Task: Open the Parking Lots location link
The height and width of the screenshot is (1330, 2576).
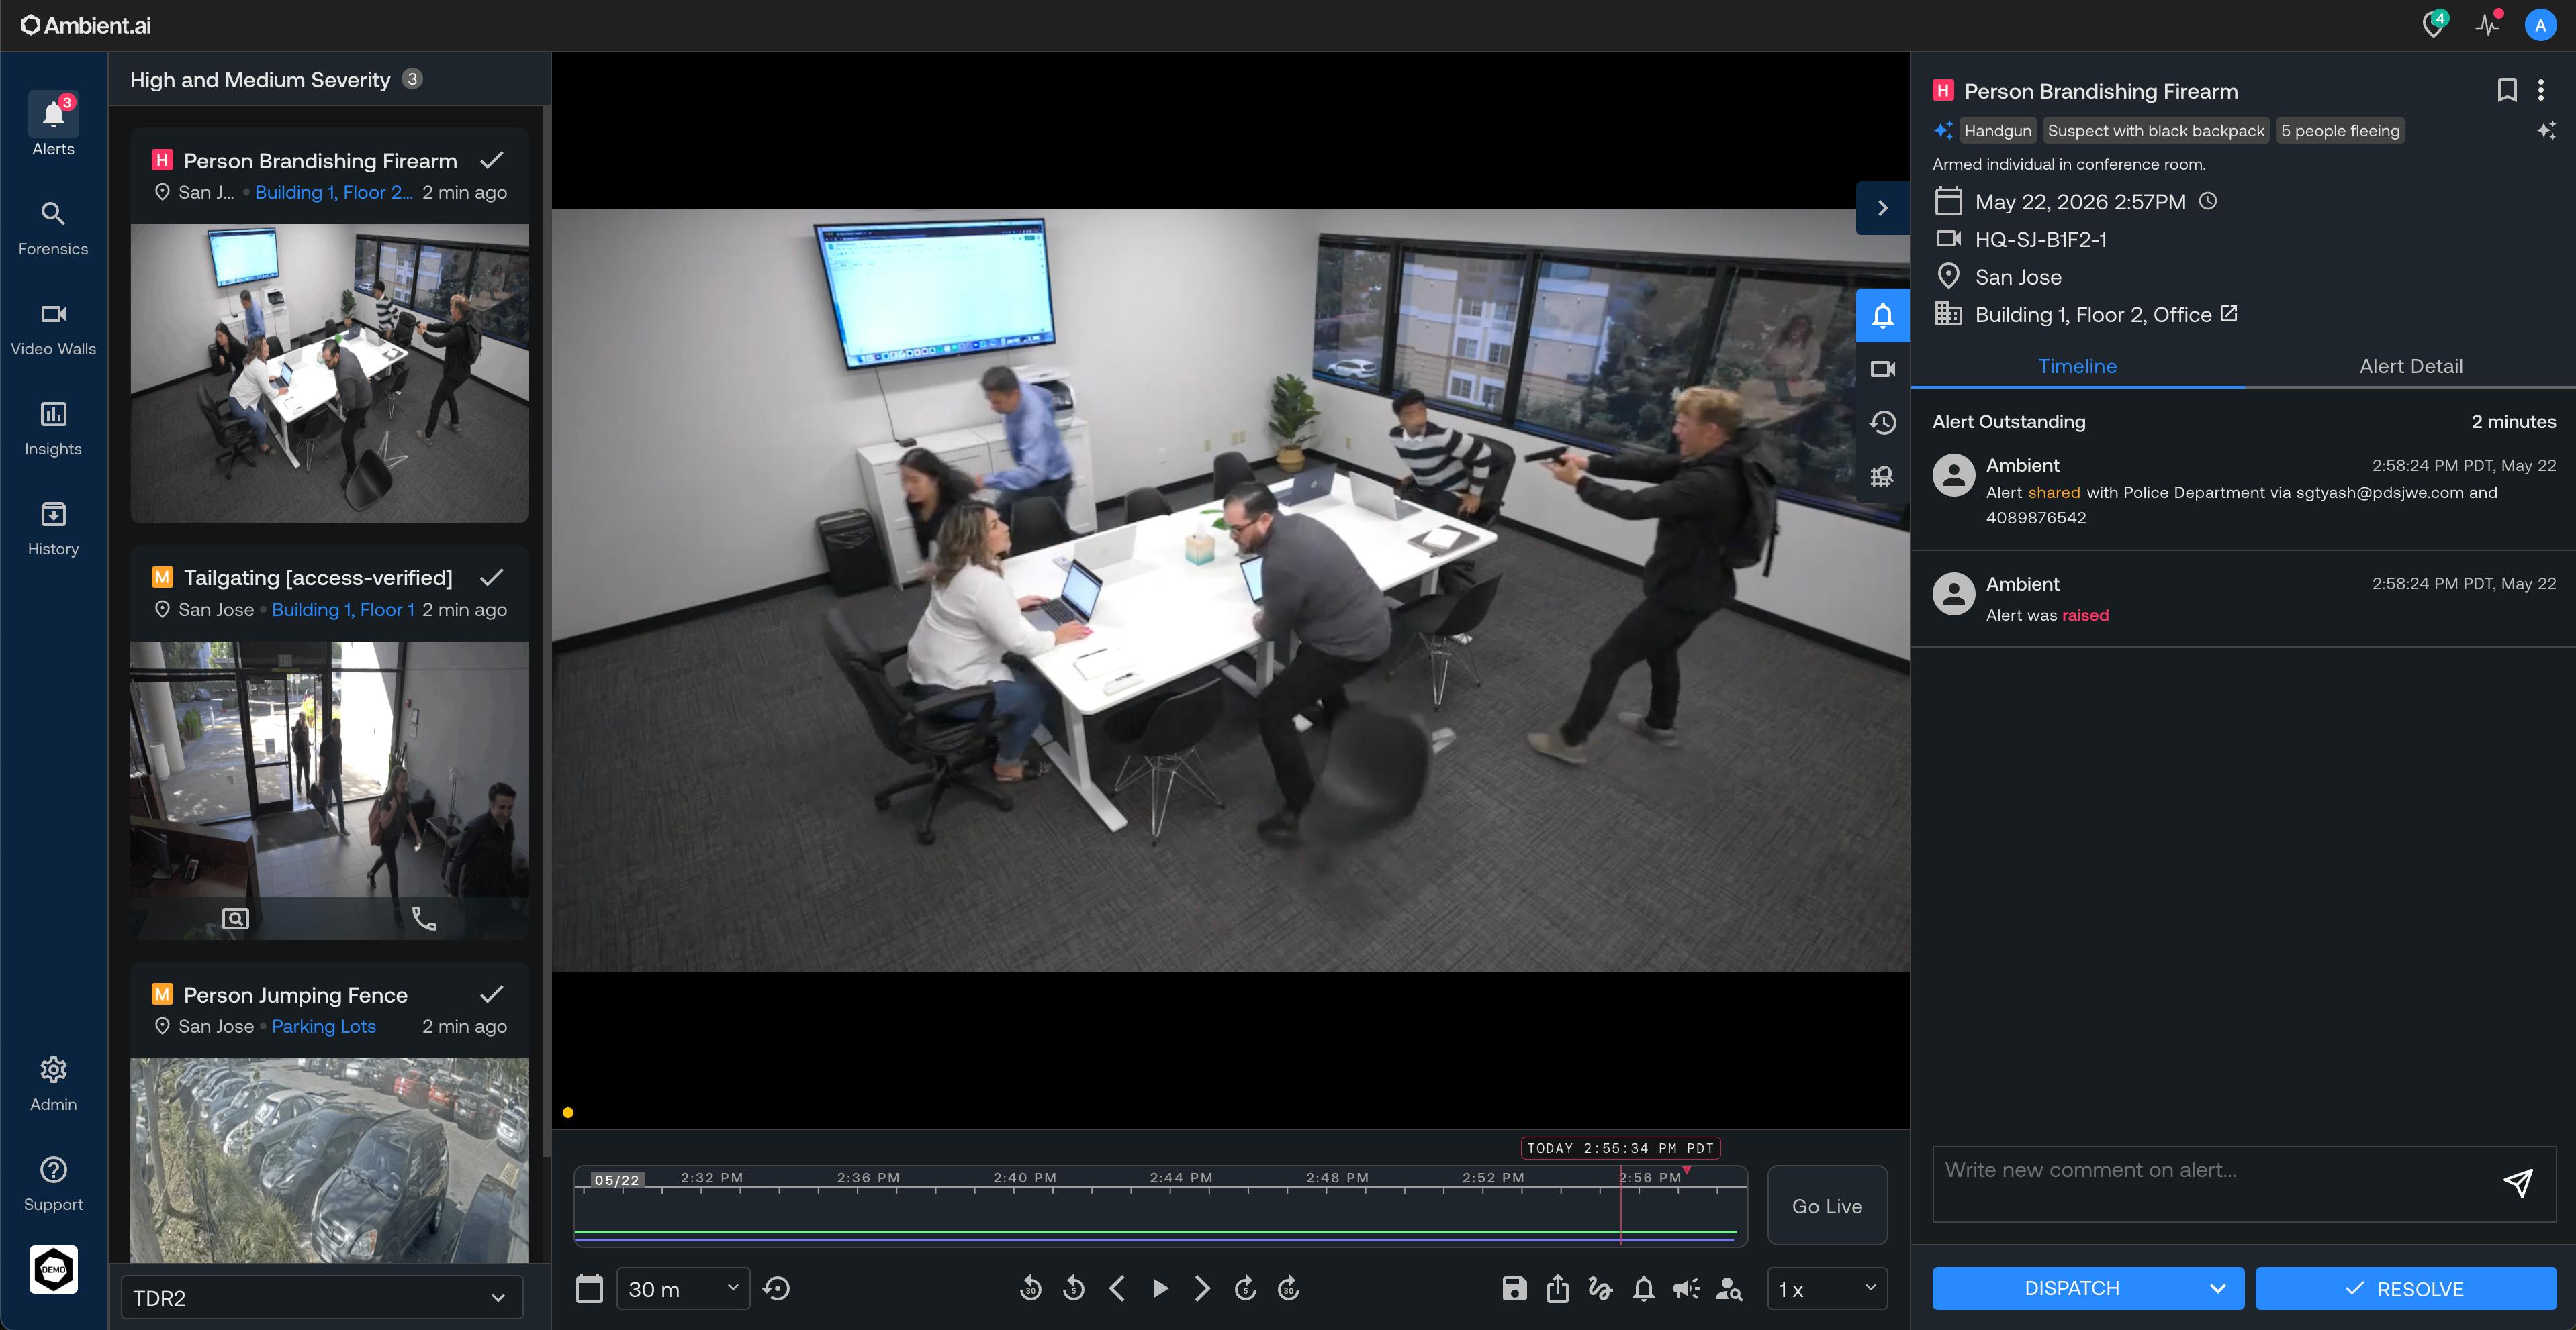Action: (x=324, y=1026)
